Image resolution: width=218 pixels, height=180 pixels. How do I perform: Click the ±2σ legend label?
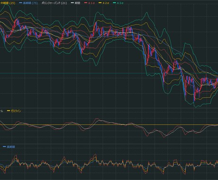click(x=106, y=3)
